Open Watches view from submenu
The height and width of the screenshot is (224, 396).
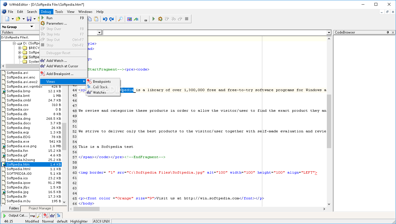tap(103, 93)
